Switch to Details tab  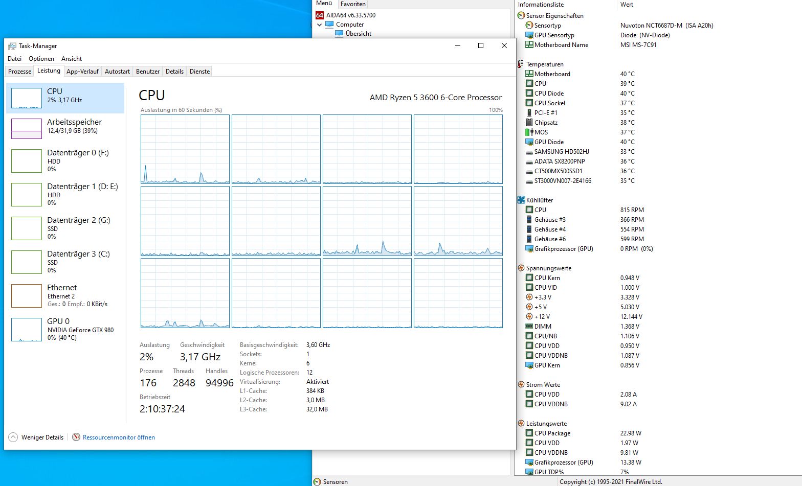pos(174,72)
